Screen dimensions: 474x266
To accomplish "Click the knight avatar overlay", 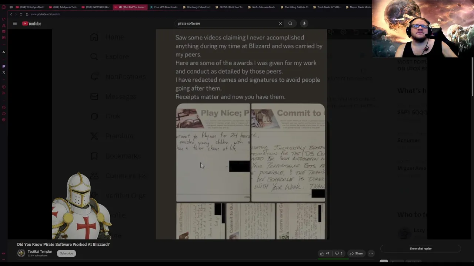I will 82,205.
